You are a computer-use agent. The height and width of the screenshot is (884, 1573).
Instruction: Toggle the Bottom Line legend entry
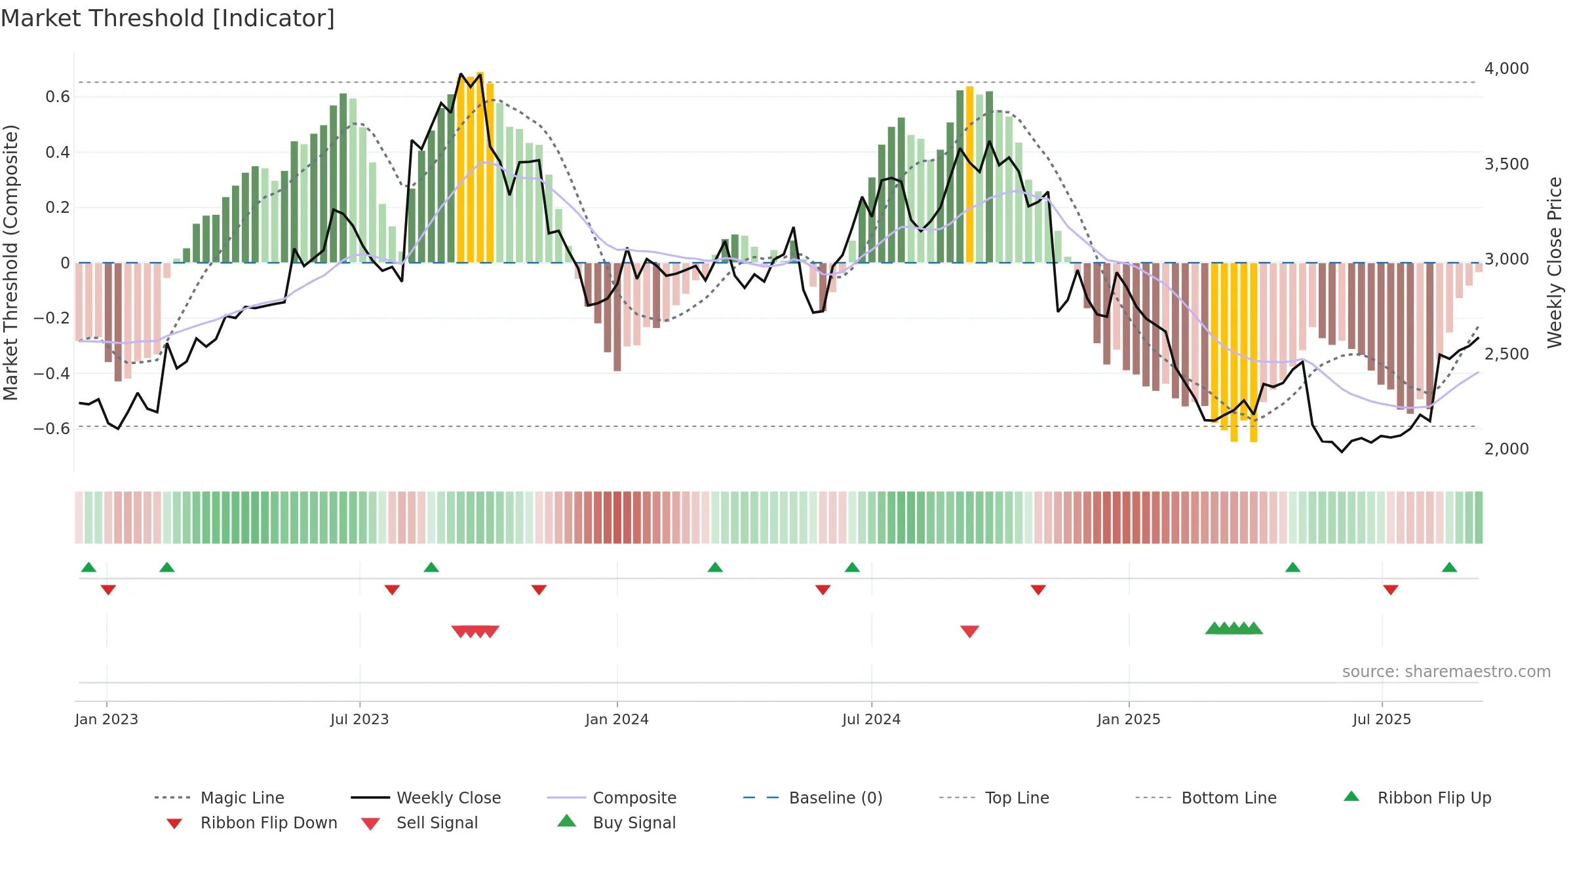[x=1206, y=798]
